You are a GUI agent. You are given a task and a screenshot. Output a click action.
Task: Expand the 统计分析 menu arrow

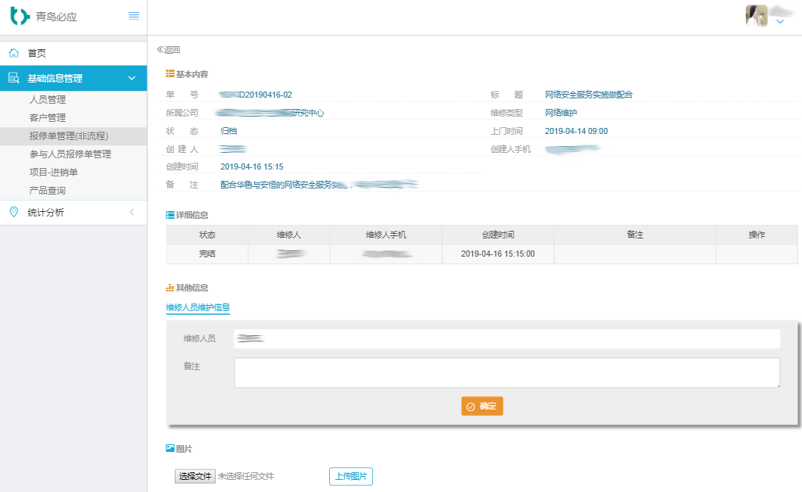pyautogui.click(x=132, y=212)
